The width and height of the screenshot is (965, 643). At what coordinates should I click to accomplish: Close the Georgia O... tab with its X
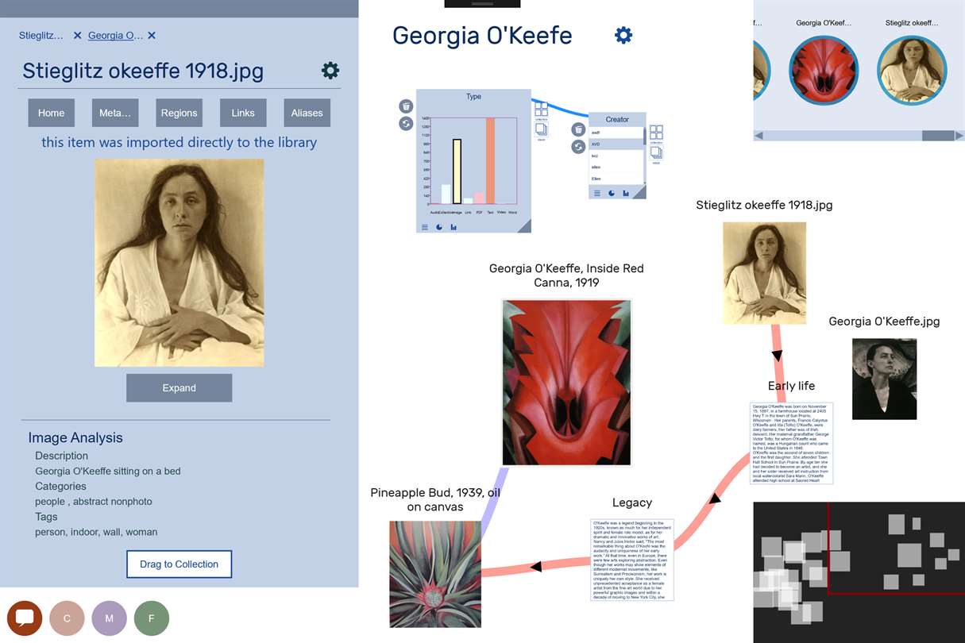coord(152,36)
